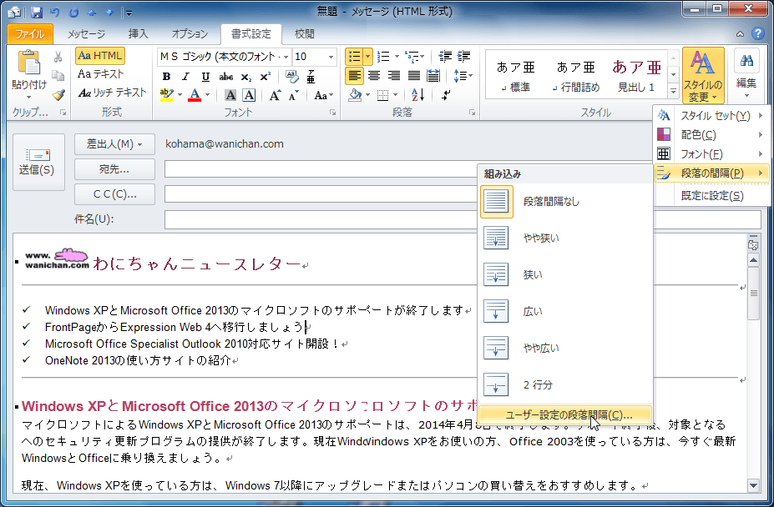Screen dimensions: 774x507
Task: Switch to the 挿入 tab
Action: click(x=139, y=34)
